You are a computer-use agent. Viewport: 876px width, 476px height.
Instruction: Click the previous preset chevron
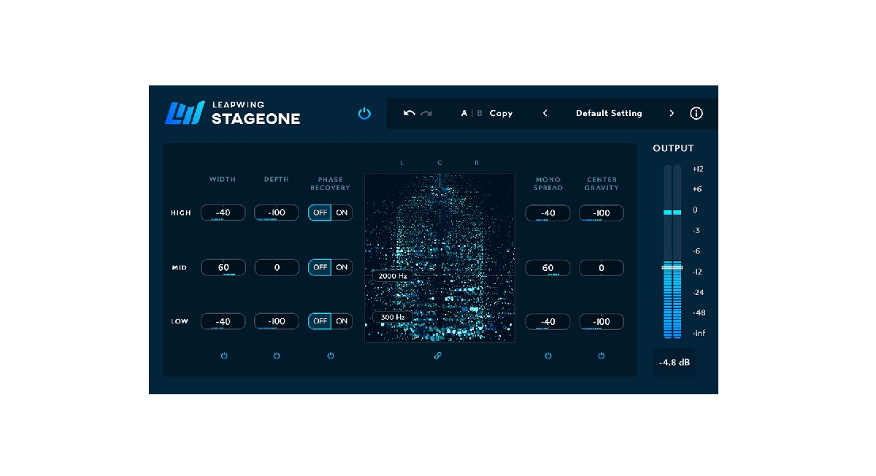click(545, 113)
